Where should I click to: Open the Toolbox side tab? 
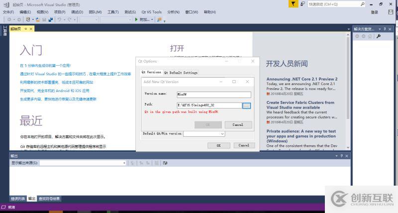(x=4, y=31)
